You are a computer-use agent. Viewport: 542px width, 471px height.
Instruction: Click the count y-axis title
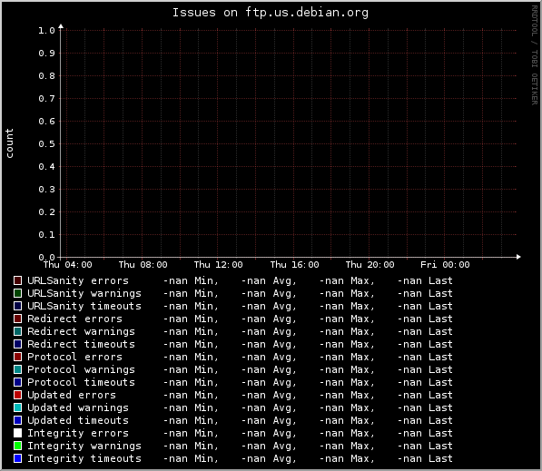[x=9, y=143]
